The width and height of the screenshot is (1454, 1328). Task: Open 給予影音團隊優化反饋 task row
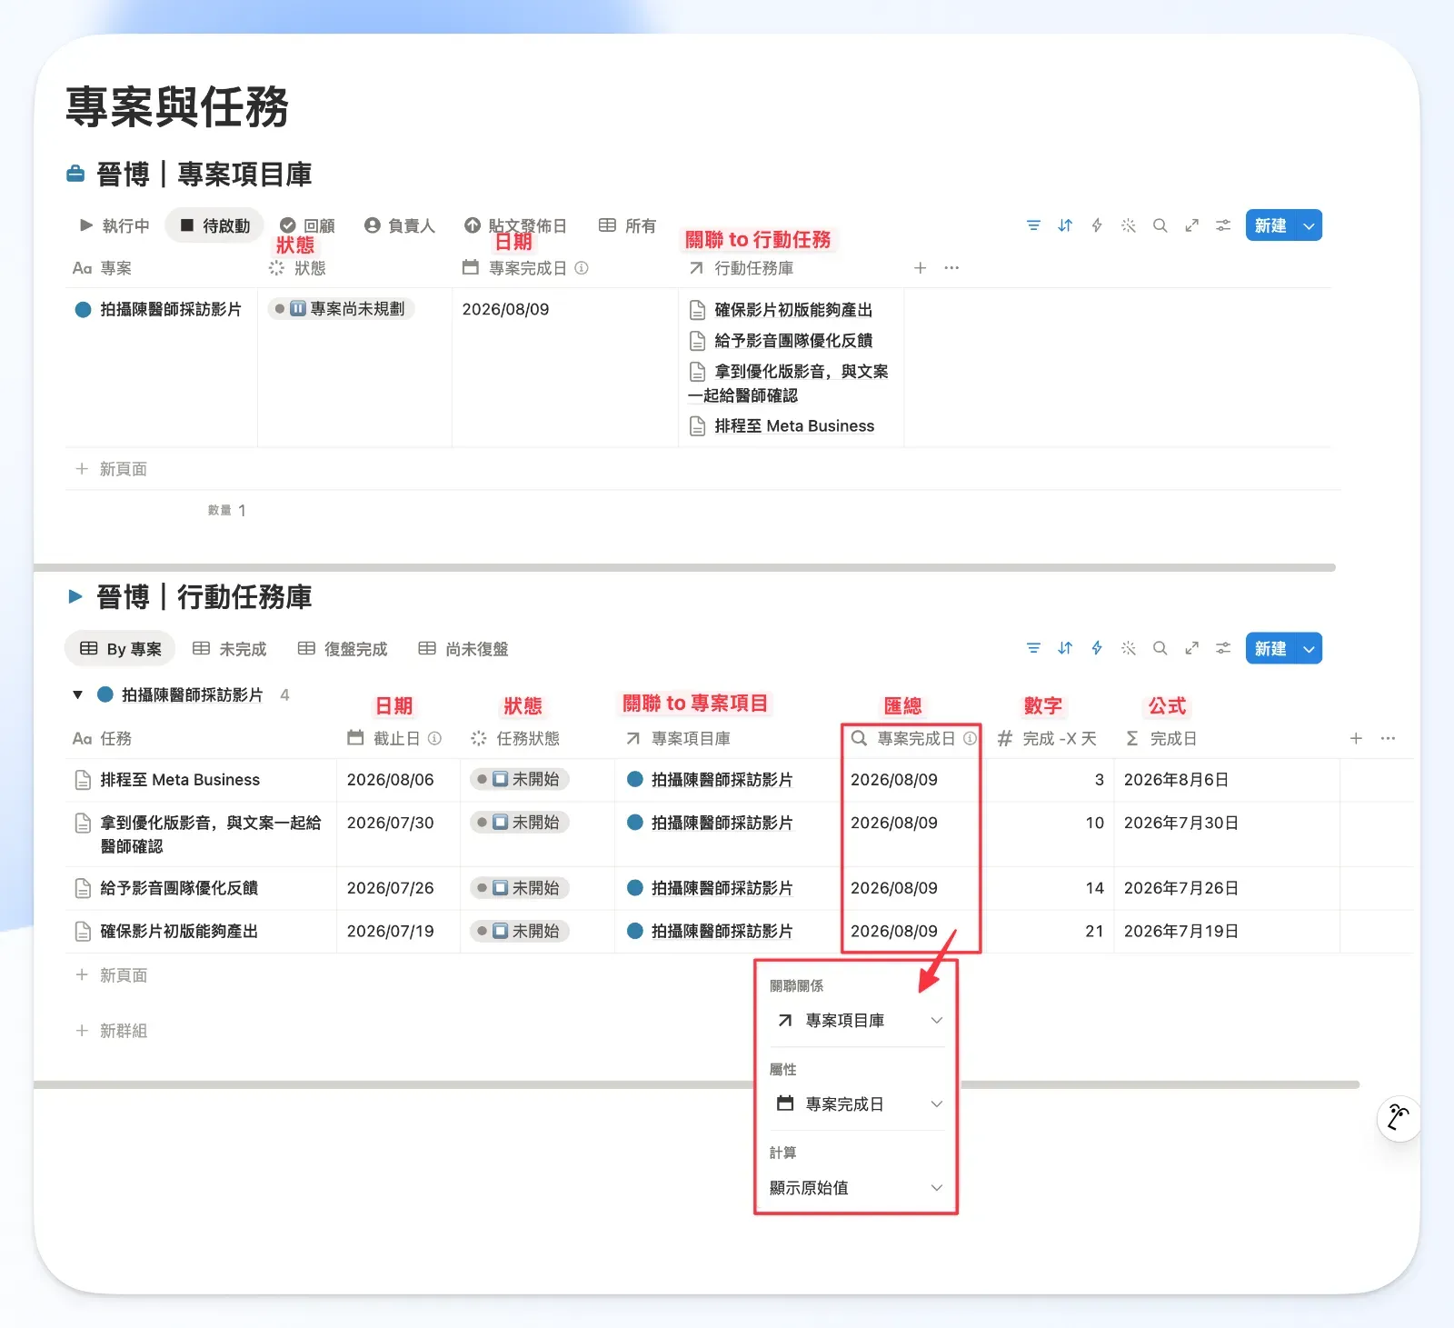tap(179, 888)
